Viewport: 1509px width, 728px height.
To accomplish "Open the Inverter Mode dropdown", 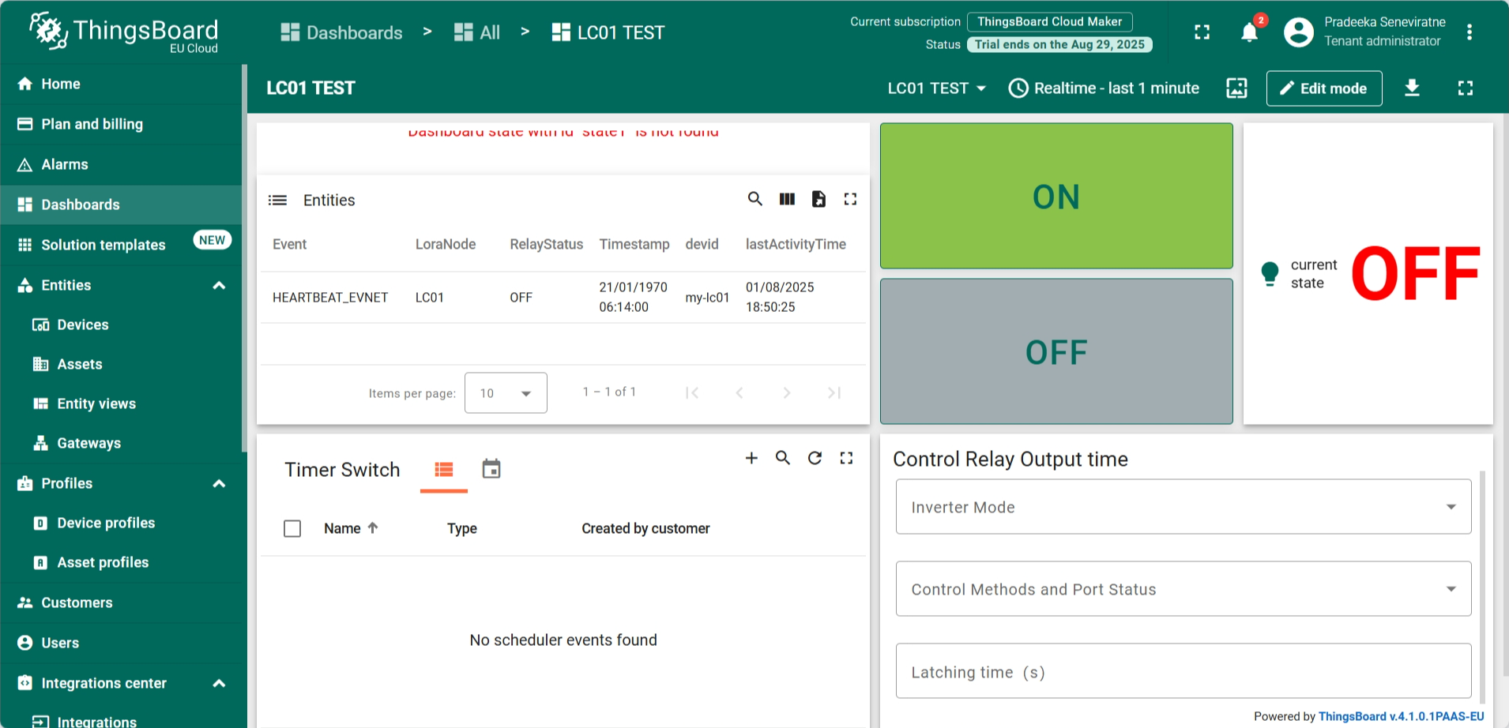I will (x=1183, y=507).
